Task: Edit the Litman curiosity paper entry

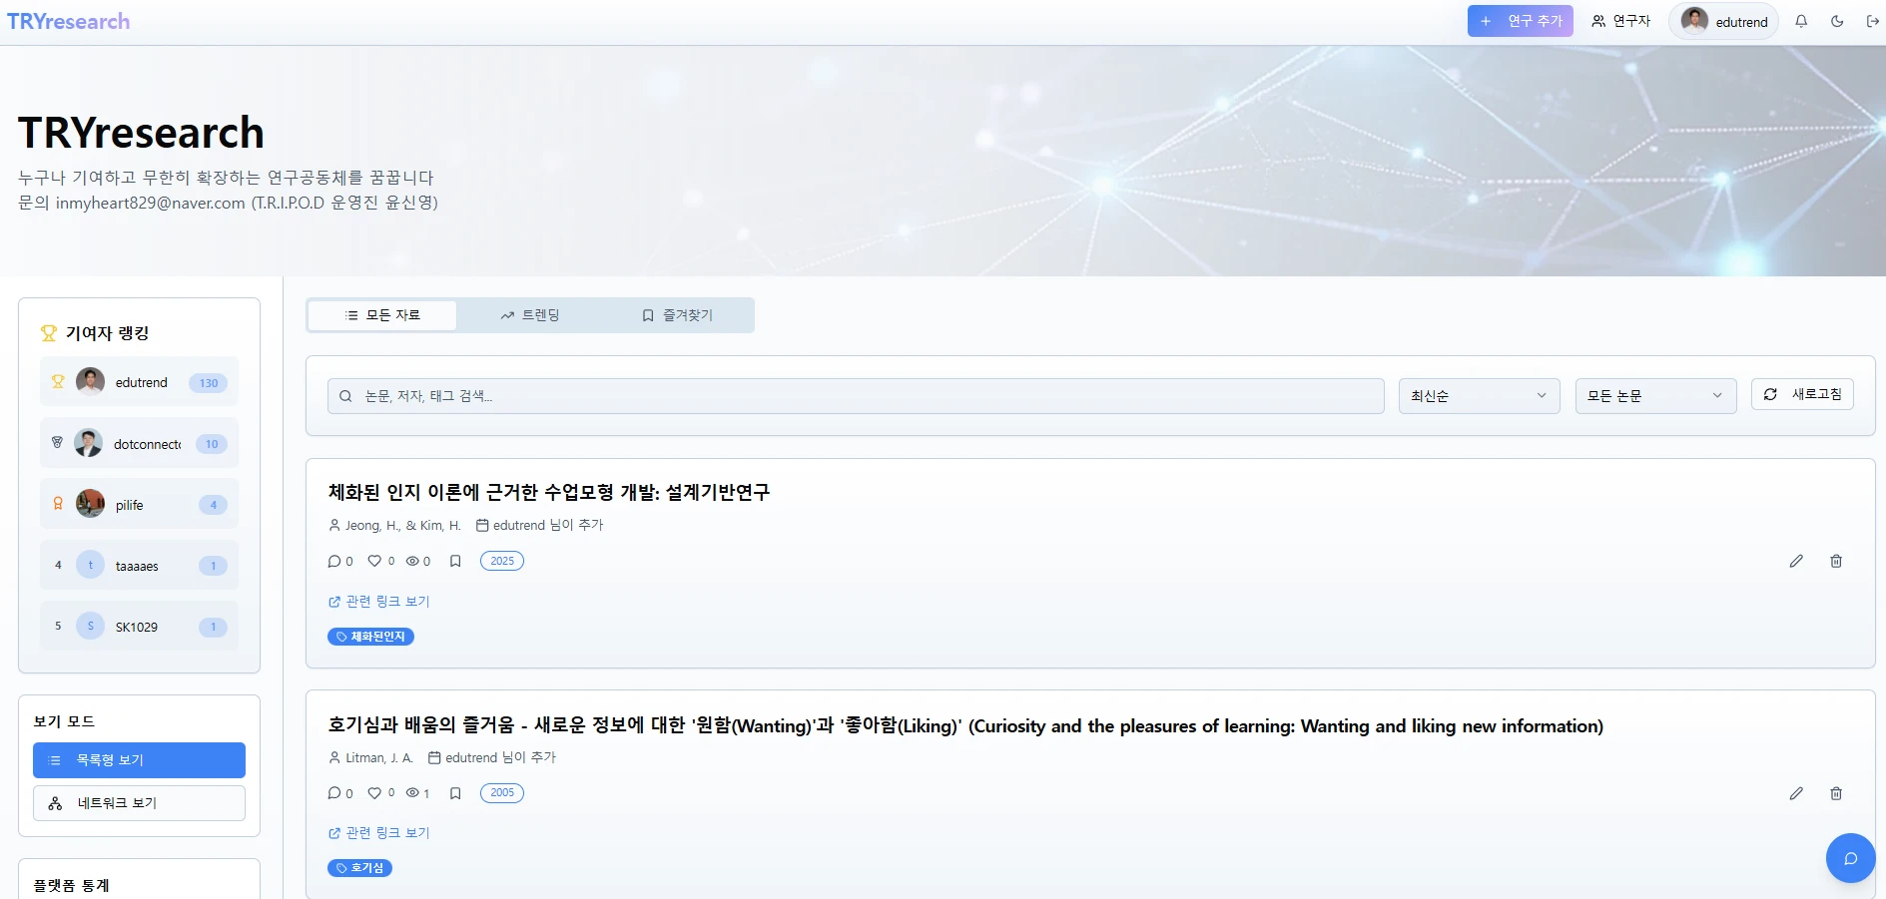Action: 1796,793
